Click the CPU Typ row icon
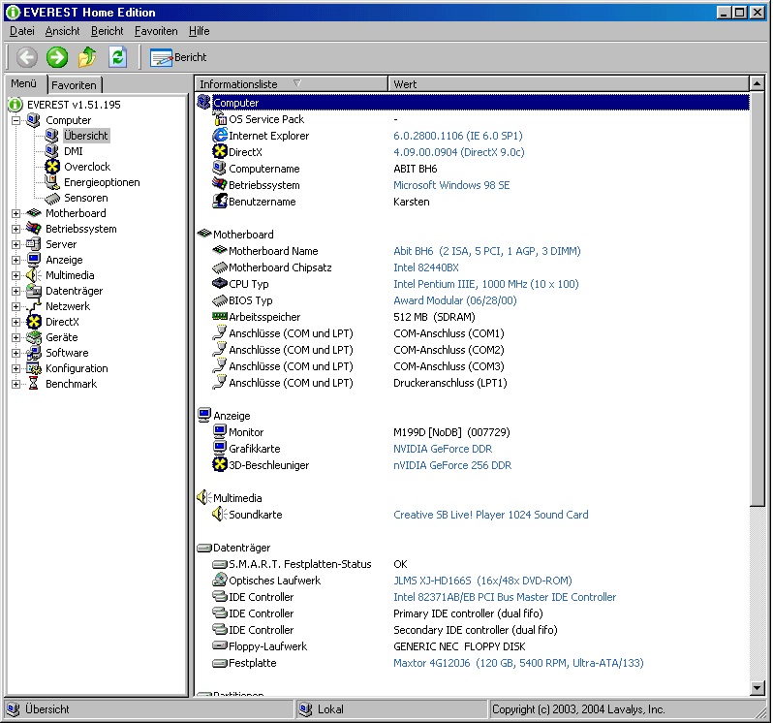 click(220, 284)
